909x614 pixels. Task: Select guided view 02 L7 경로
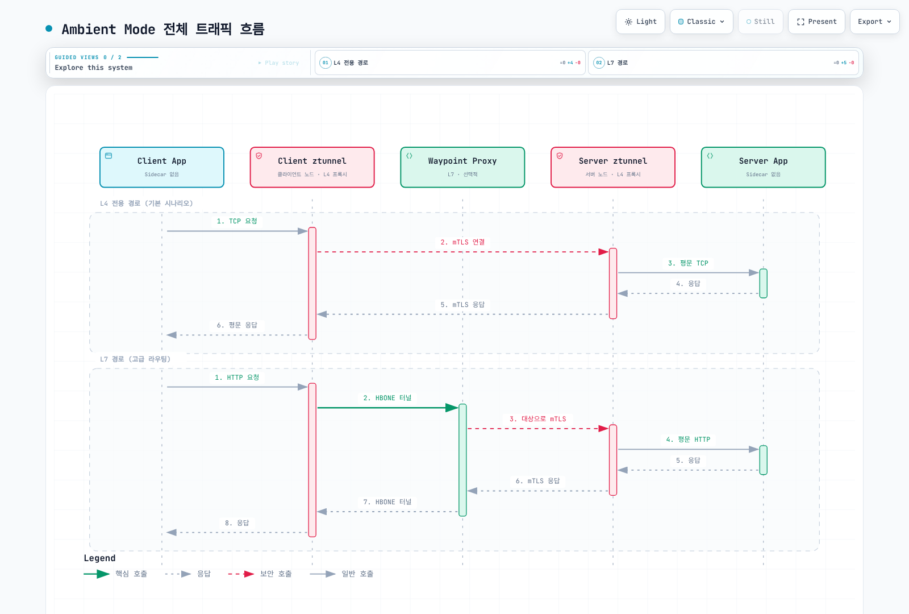point(723,63)
